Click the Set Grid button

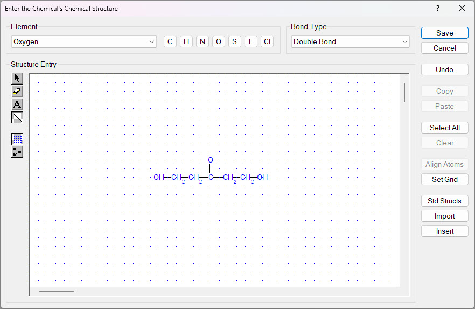coord(444,179)
